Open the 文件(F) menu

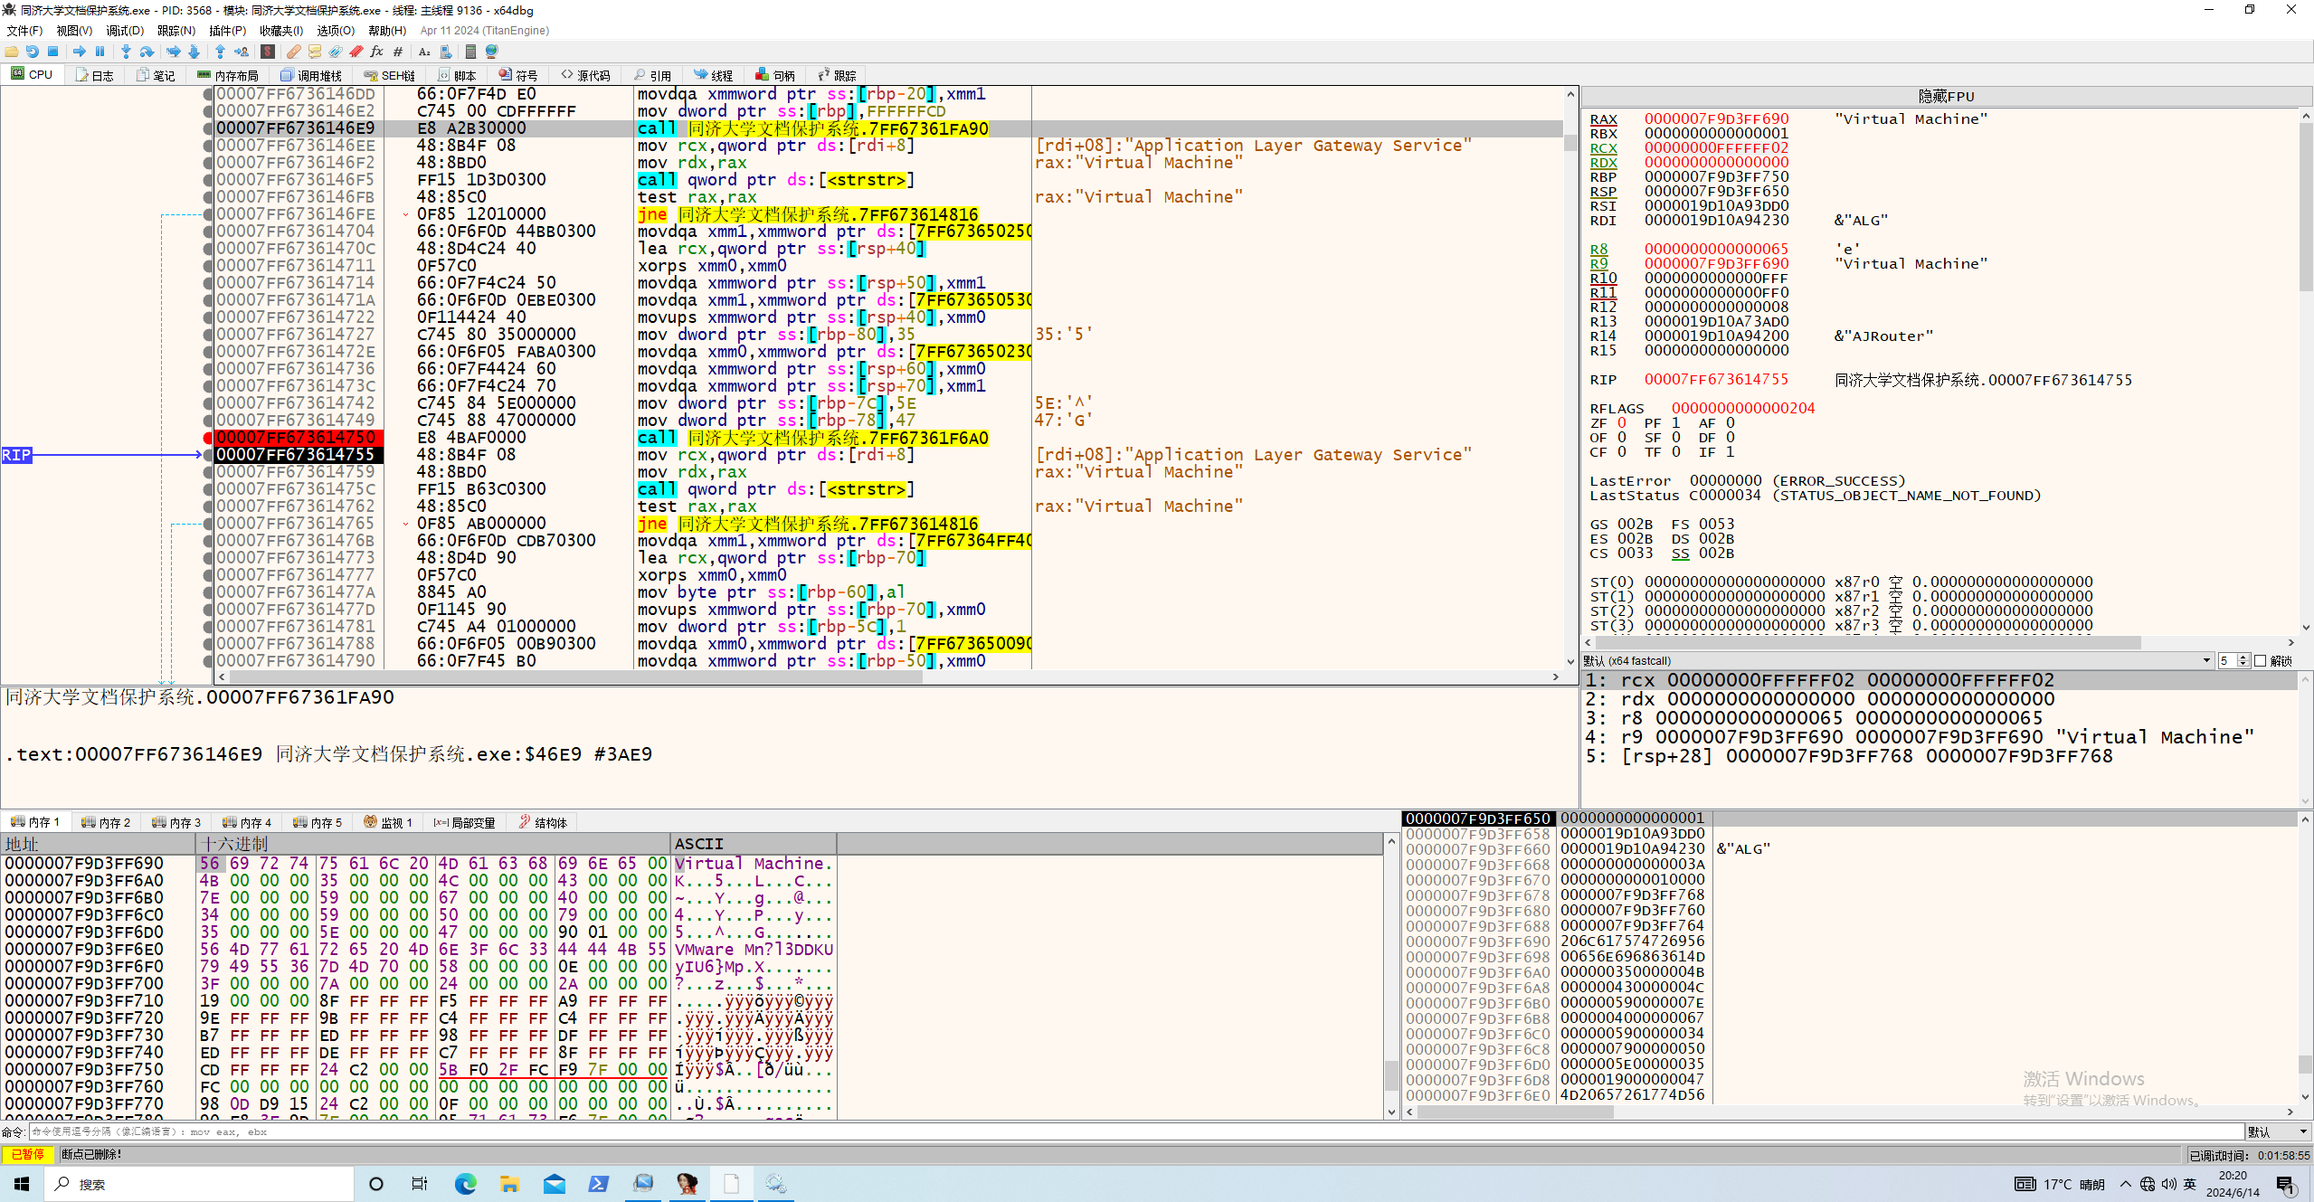coord(24,31)
